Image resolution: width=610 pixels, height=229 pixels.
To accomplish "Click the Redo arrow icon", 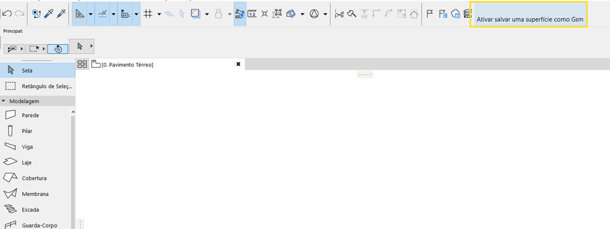I will (19, 14).
